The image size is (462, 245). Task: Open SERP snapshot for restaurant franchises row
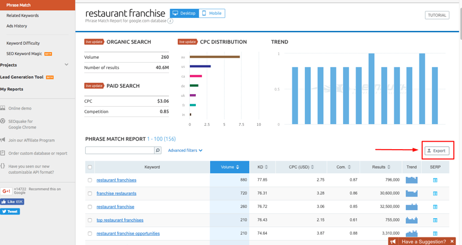pyautogui.click(x=435, y=180)
